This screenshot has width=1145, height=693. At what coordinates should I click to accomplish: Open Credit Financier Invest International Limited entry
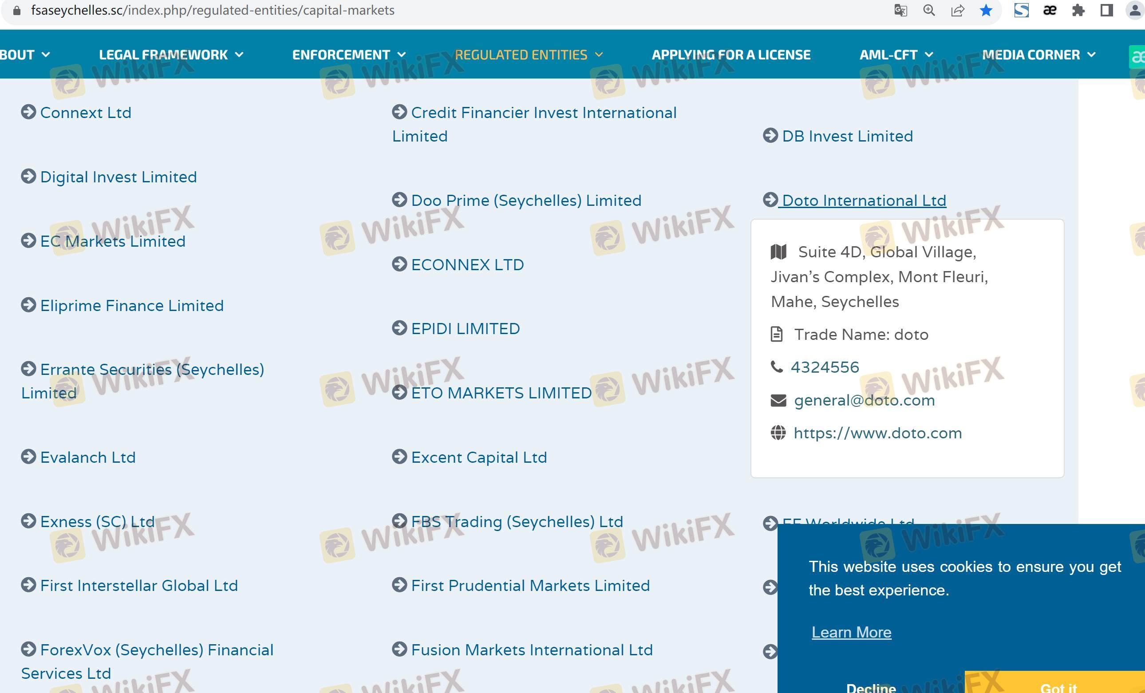(534, 124)
